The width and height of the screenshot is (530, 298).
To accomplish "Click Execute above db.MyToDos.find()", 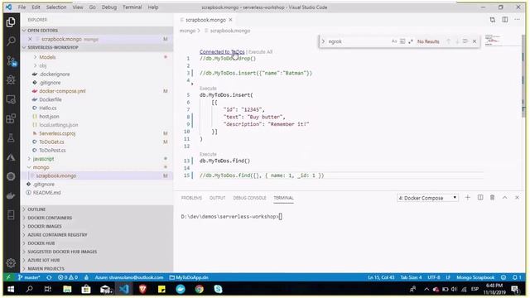I will point(208,154).
